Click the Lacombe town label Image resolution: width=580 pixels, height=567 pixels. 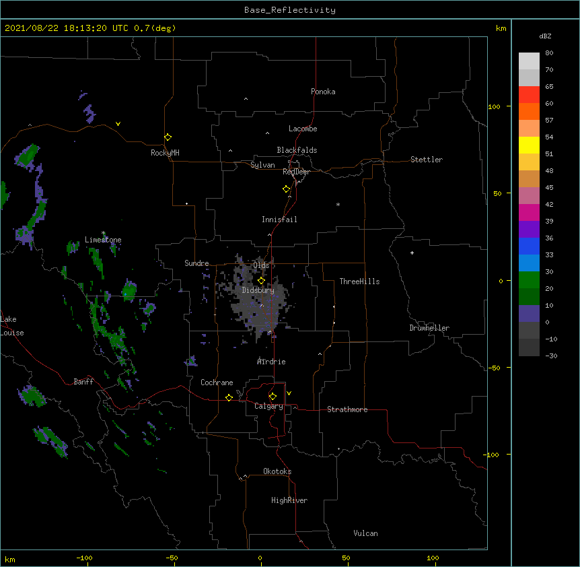tap(303, 129)
